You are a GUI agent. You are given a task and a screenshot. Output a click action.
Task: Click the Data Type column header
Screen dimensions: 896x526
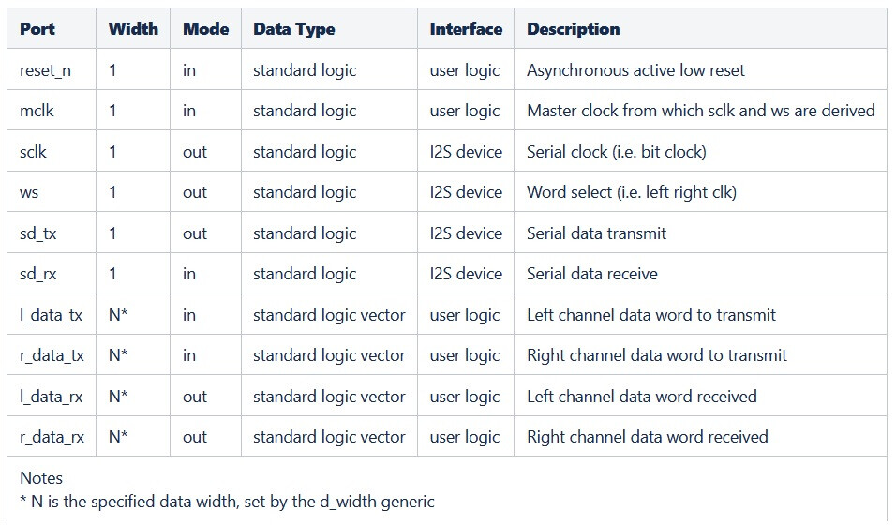pos(293,29)
